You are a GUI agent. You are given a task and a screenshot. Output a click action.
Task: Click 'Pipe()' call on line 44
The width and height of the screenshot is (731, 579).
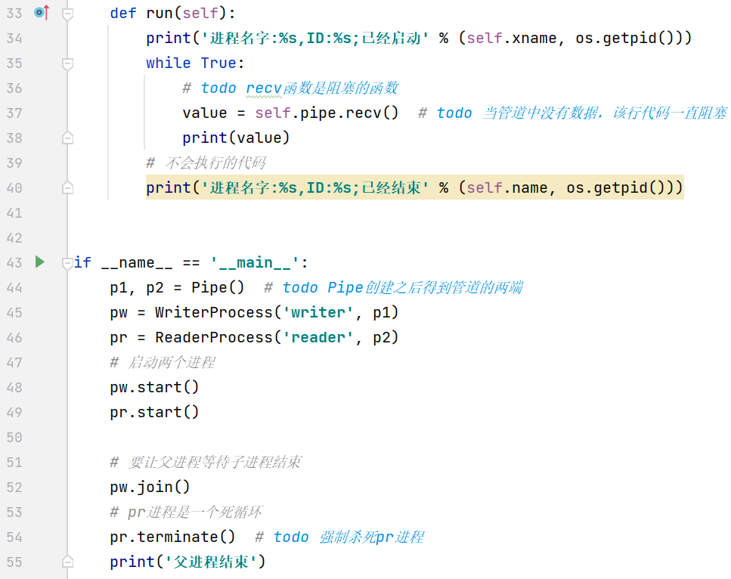218,287
